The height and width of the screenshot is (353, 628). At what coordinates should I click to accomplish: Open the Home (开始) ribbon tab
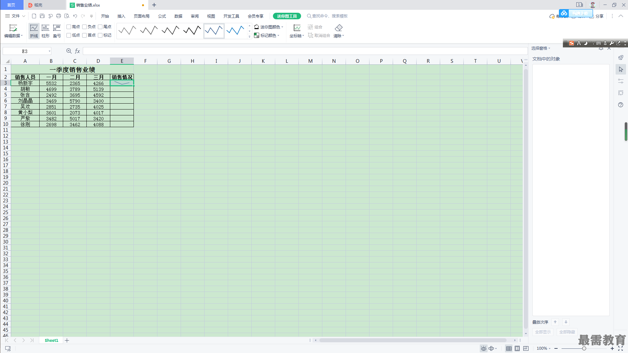(105, 16)
